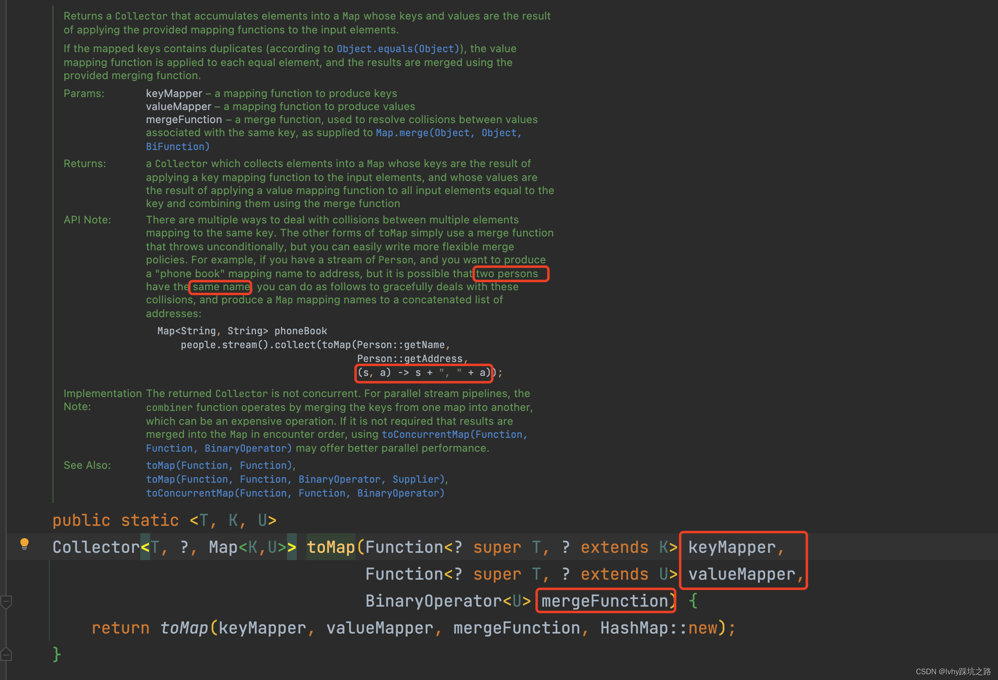Click the BinaryOperator type in signature

coord(433,601)
